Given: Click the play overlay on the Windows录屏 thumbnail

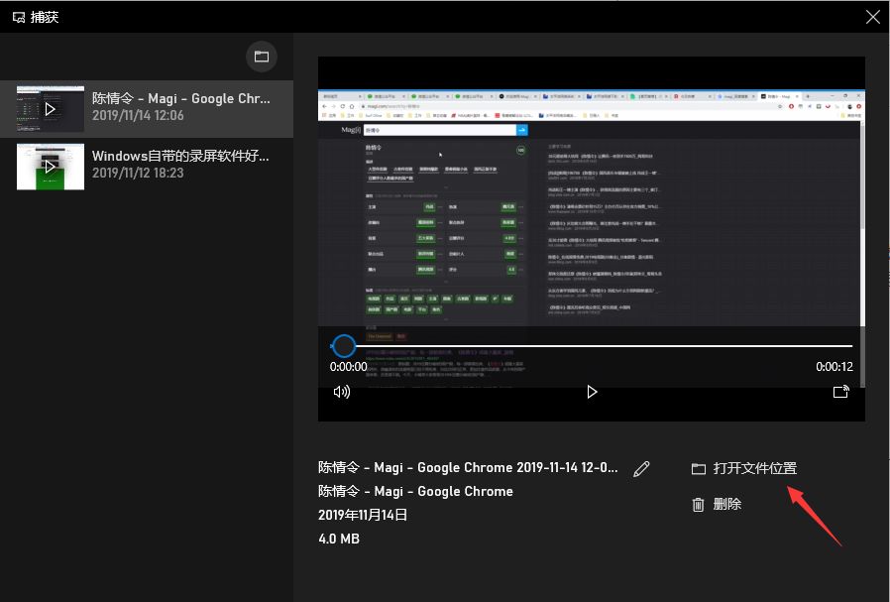Looking at the screenshot, I should pos(50,166).
